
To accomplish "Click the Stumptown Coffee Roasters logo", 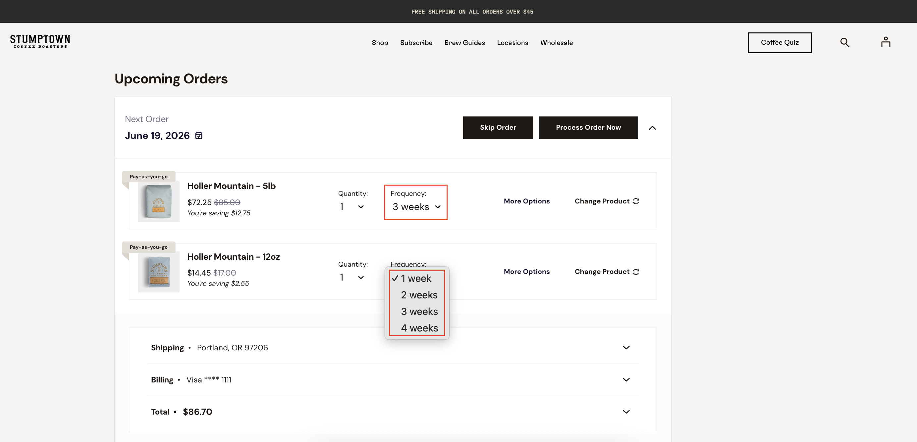I will (40, 42).
